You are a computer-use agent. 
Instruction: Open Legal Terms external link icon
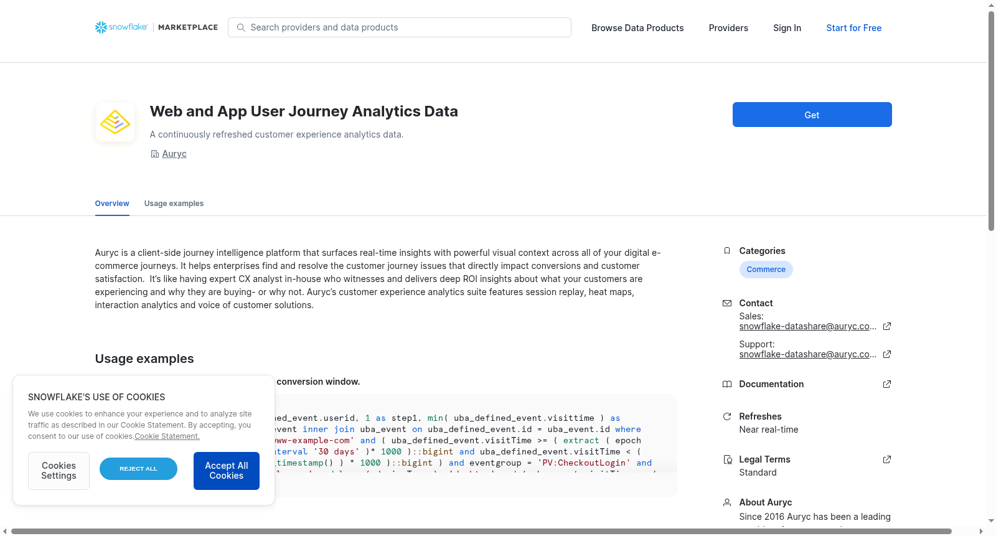tap(887, 459)
